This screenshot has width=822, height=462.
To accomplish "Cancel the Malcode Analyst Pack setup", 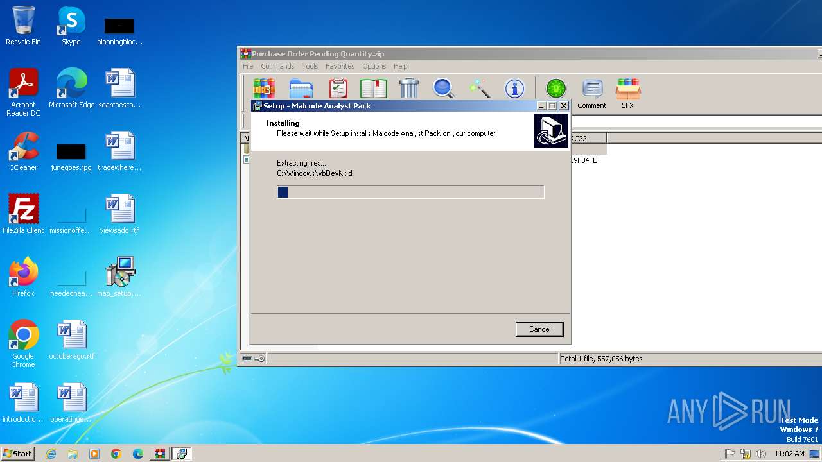I will coord(539,329).
